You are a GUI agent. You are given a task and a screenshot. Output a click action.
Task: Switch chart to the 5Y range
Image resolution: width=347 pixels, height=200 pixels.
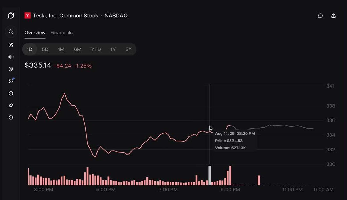128,49
